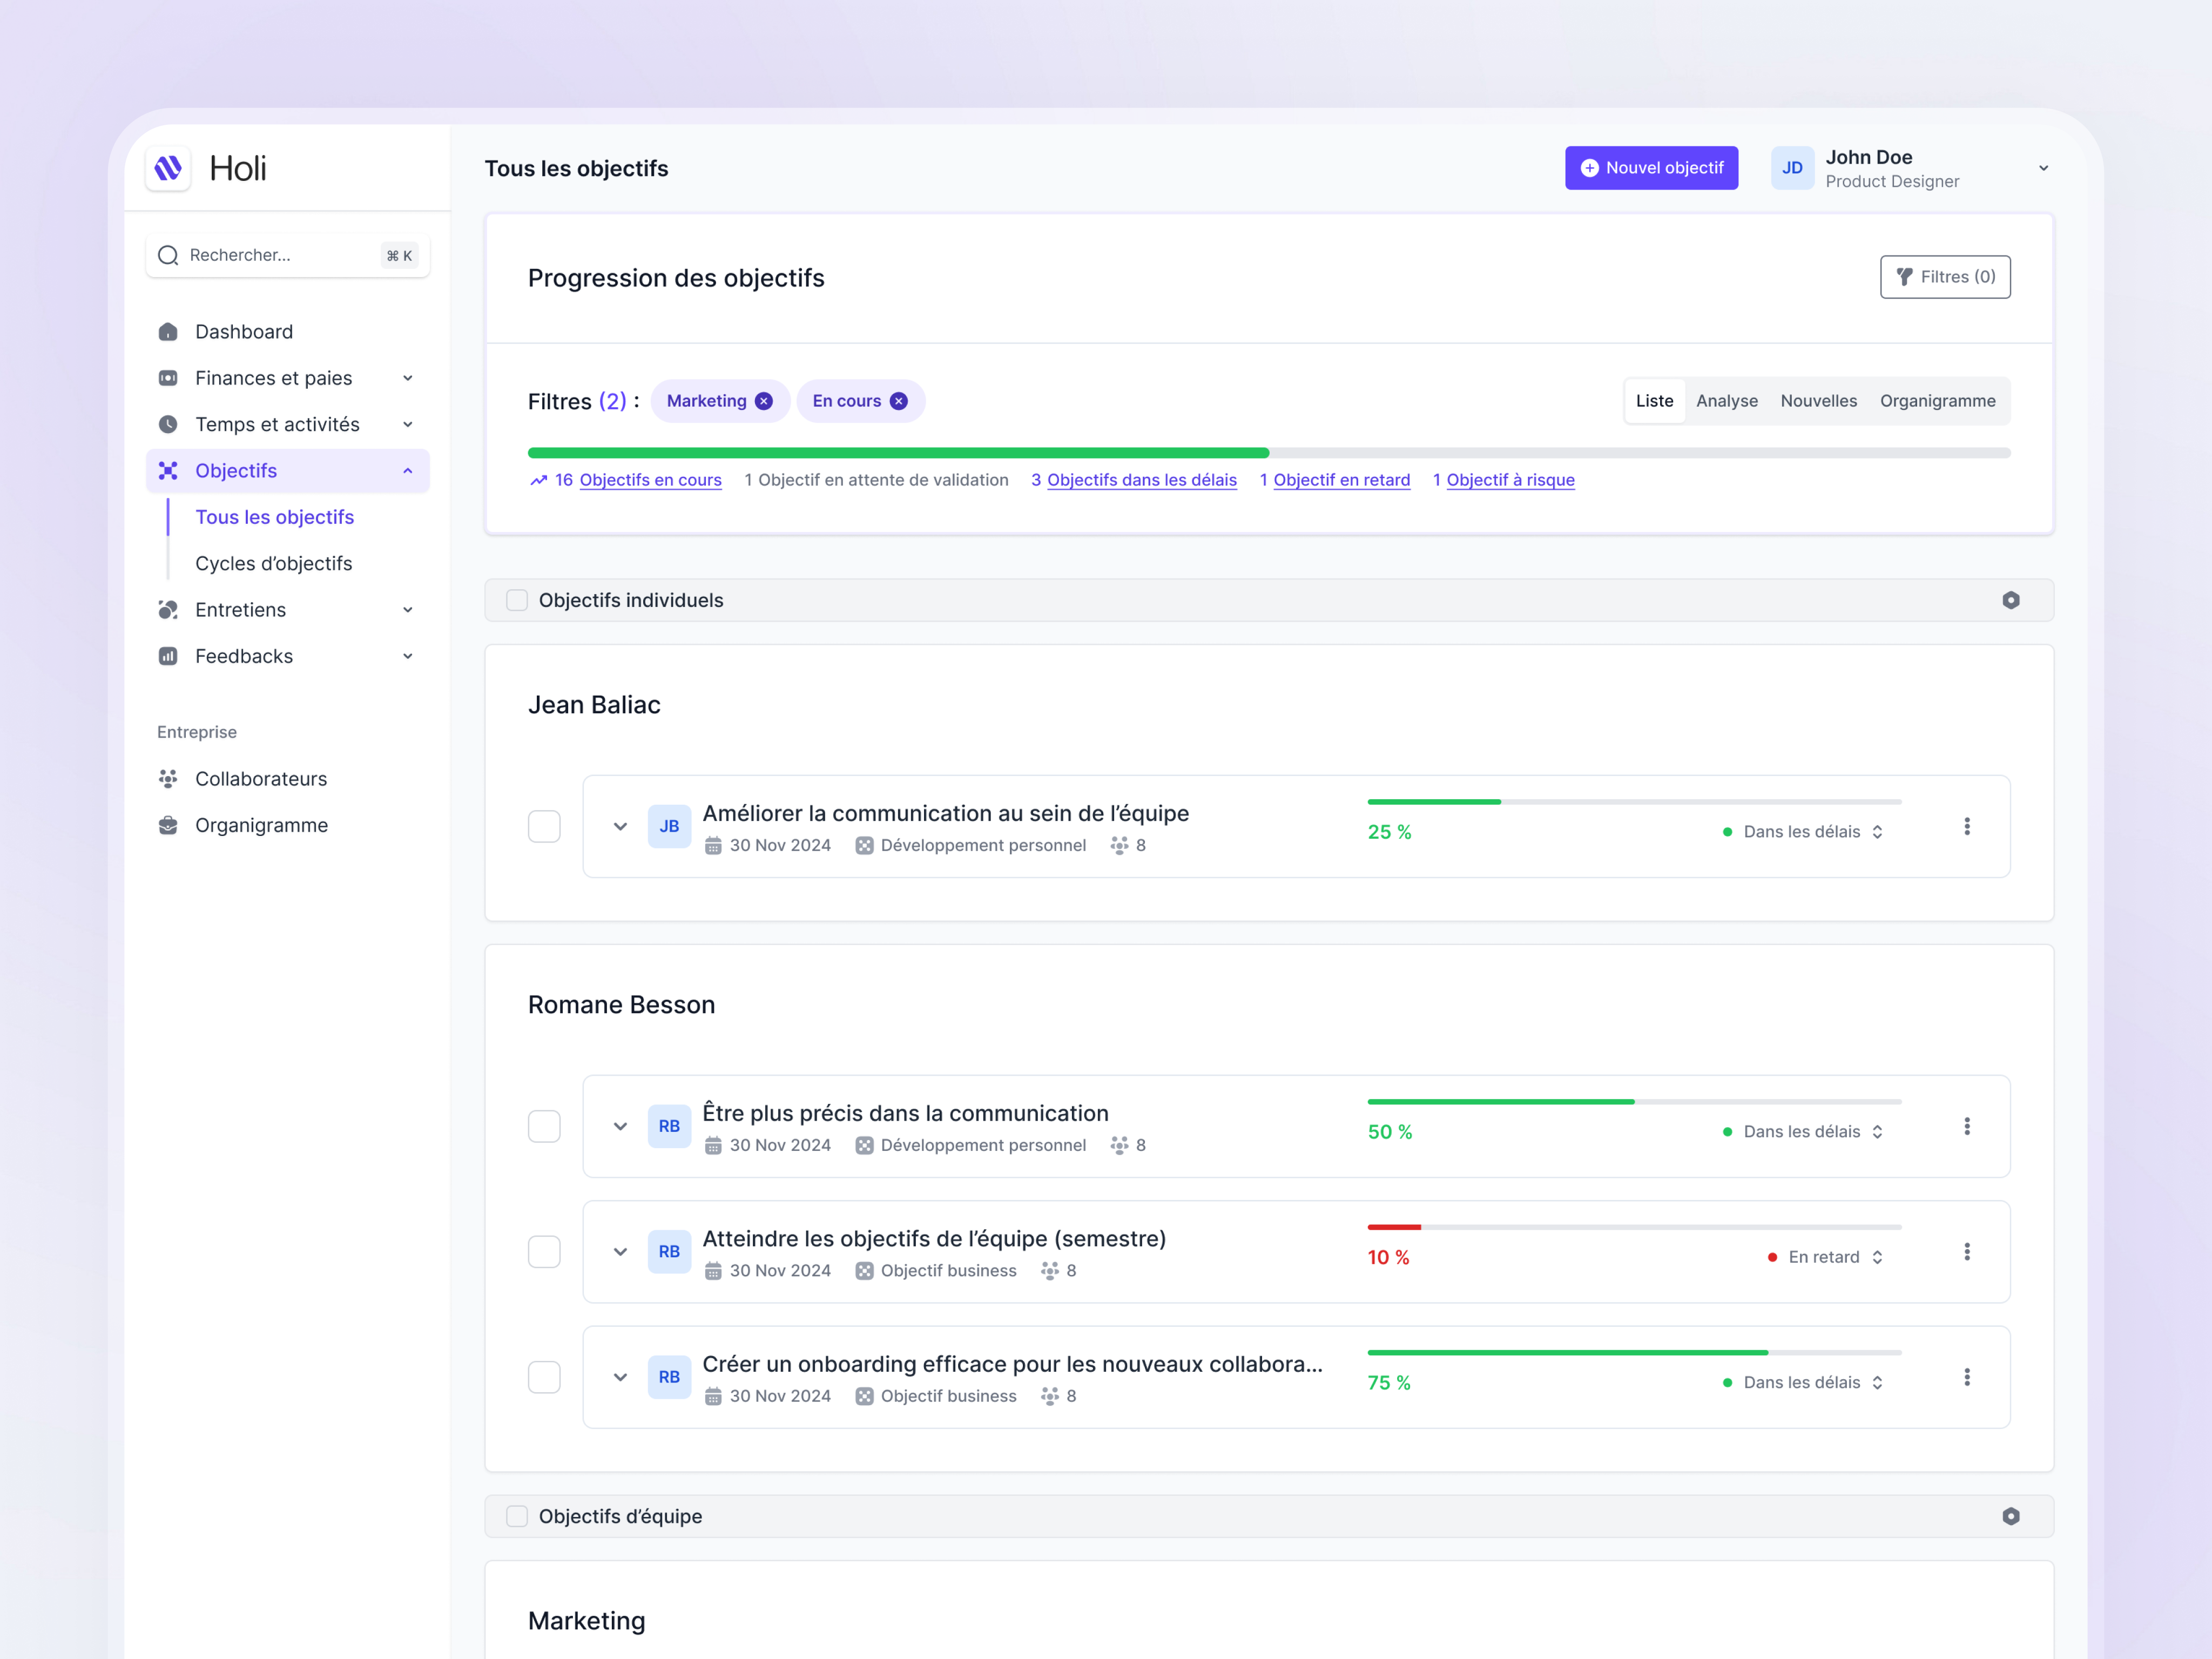Expand Feedbacks menu chevron
This screenshot has width=2212, height=1659.
(408, 656)
